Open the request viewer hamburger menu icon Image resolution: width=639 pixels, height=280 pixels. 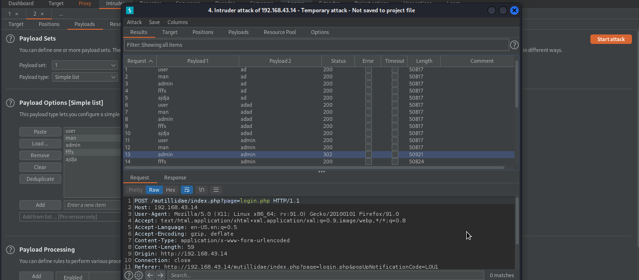point(216,190)
